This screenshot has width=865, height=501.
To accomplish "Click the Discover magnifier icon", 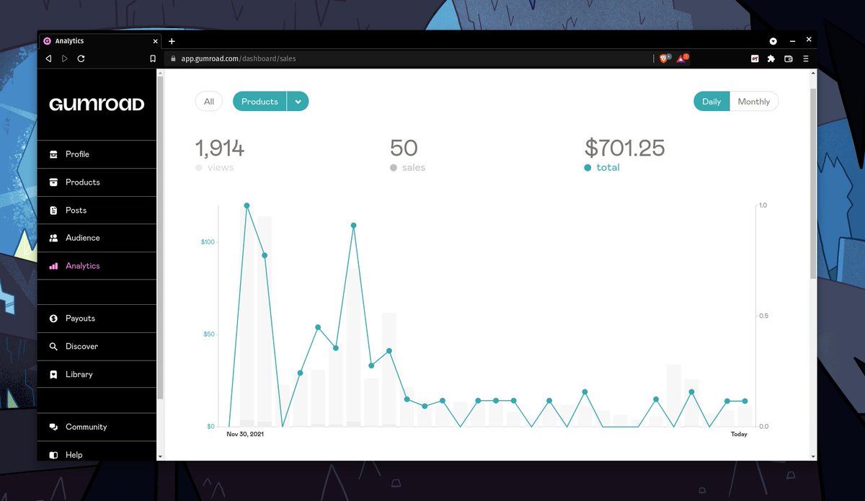I will [53, 347].
